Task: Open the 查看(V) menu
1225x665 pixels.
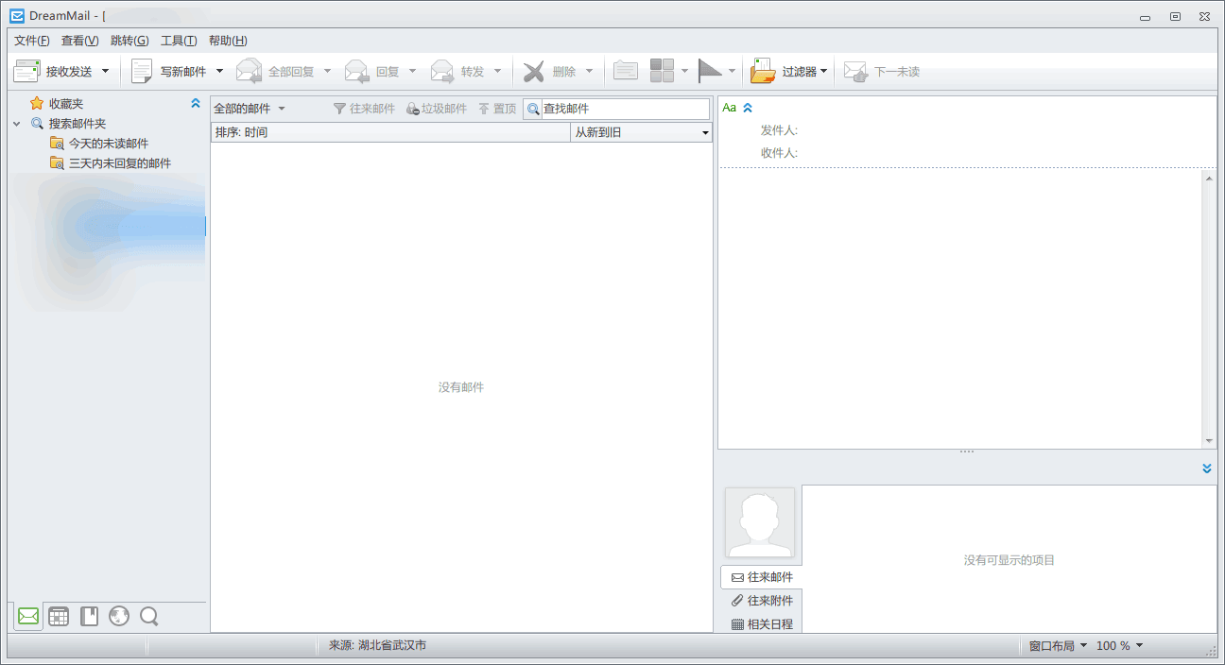Action: tap(79, 41)
